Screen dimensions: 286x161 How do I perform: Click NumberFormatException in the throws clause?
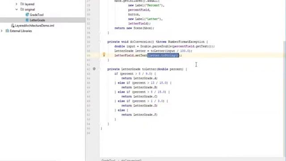[186, 42]
